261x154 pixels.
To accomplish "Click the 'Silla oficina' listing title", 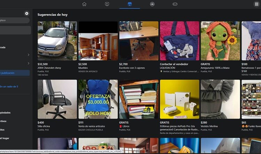I will (43, 126).
